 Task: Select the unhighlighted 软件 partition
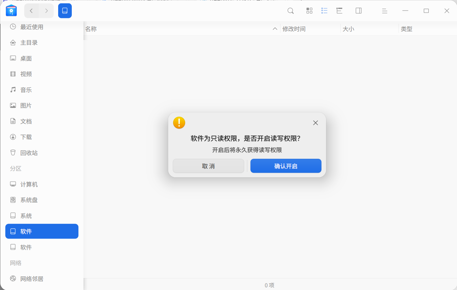pos(42,247)
